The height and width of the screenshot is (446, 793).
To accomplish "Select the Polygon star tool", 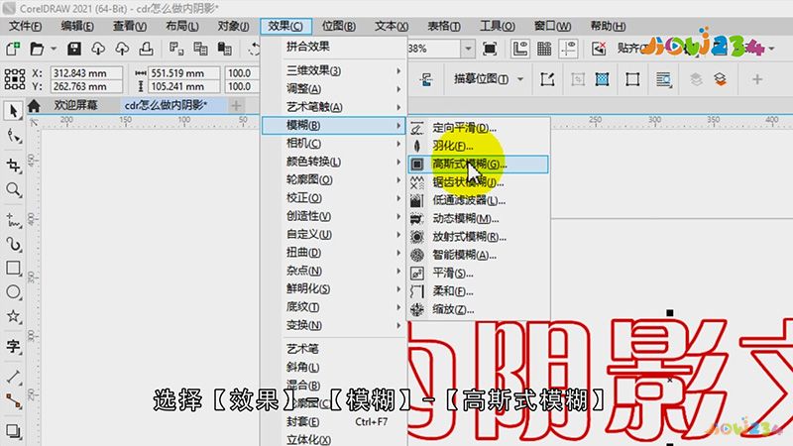I will pos(13,316).
